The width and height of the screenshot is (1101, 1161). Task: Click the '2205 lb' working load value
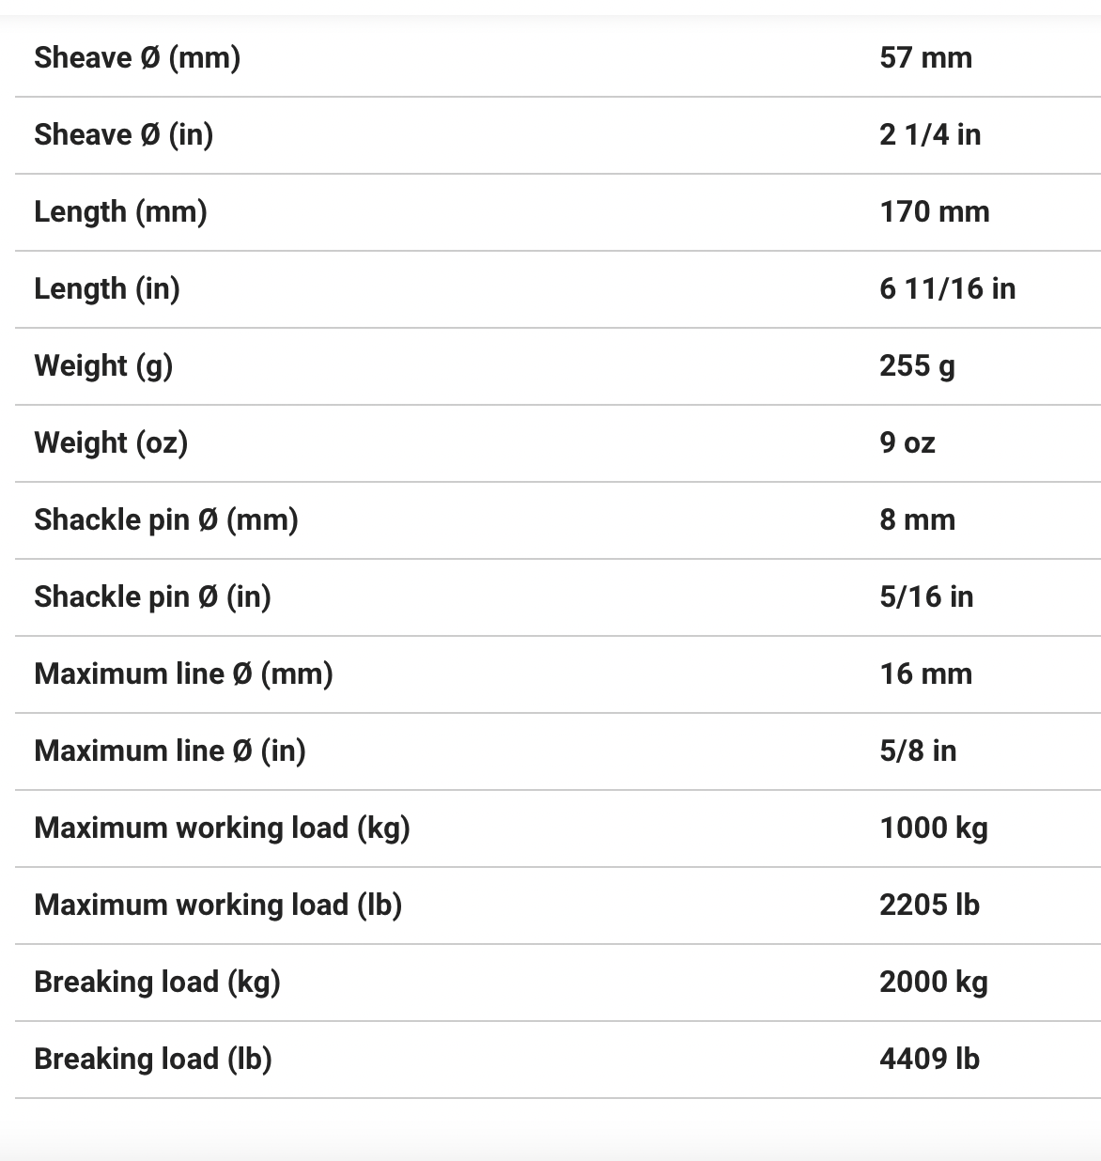(x=929, y=906)
